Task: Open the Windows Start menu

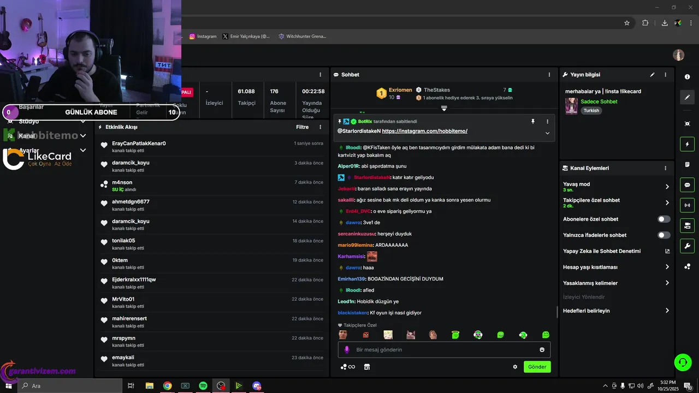Action: (8, 386)
